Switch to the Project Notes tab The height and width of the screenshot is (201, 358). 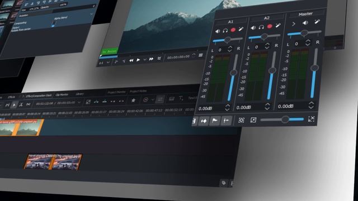click(x=138, y=92)
